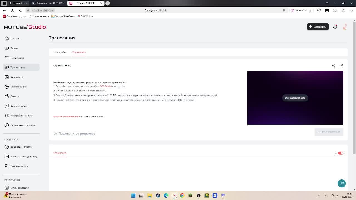Screen dimensions: 356x200
Task: Open the Новая вкладка bookmark
Action: [39, 16]
